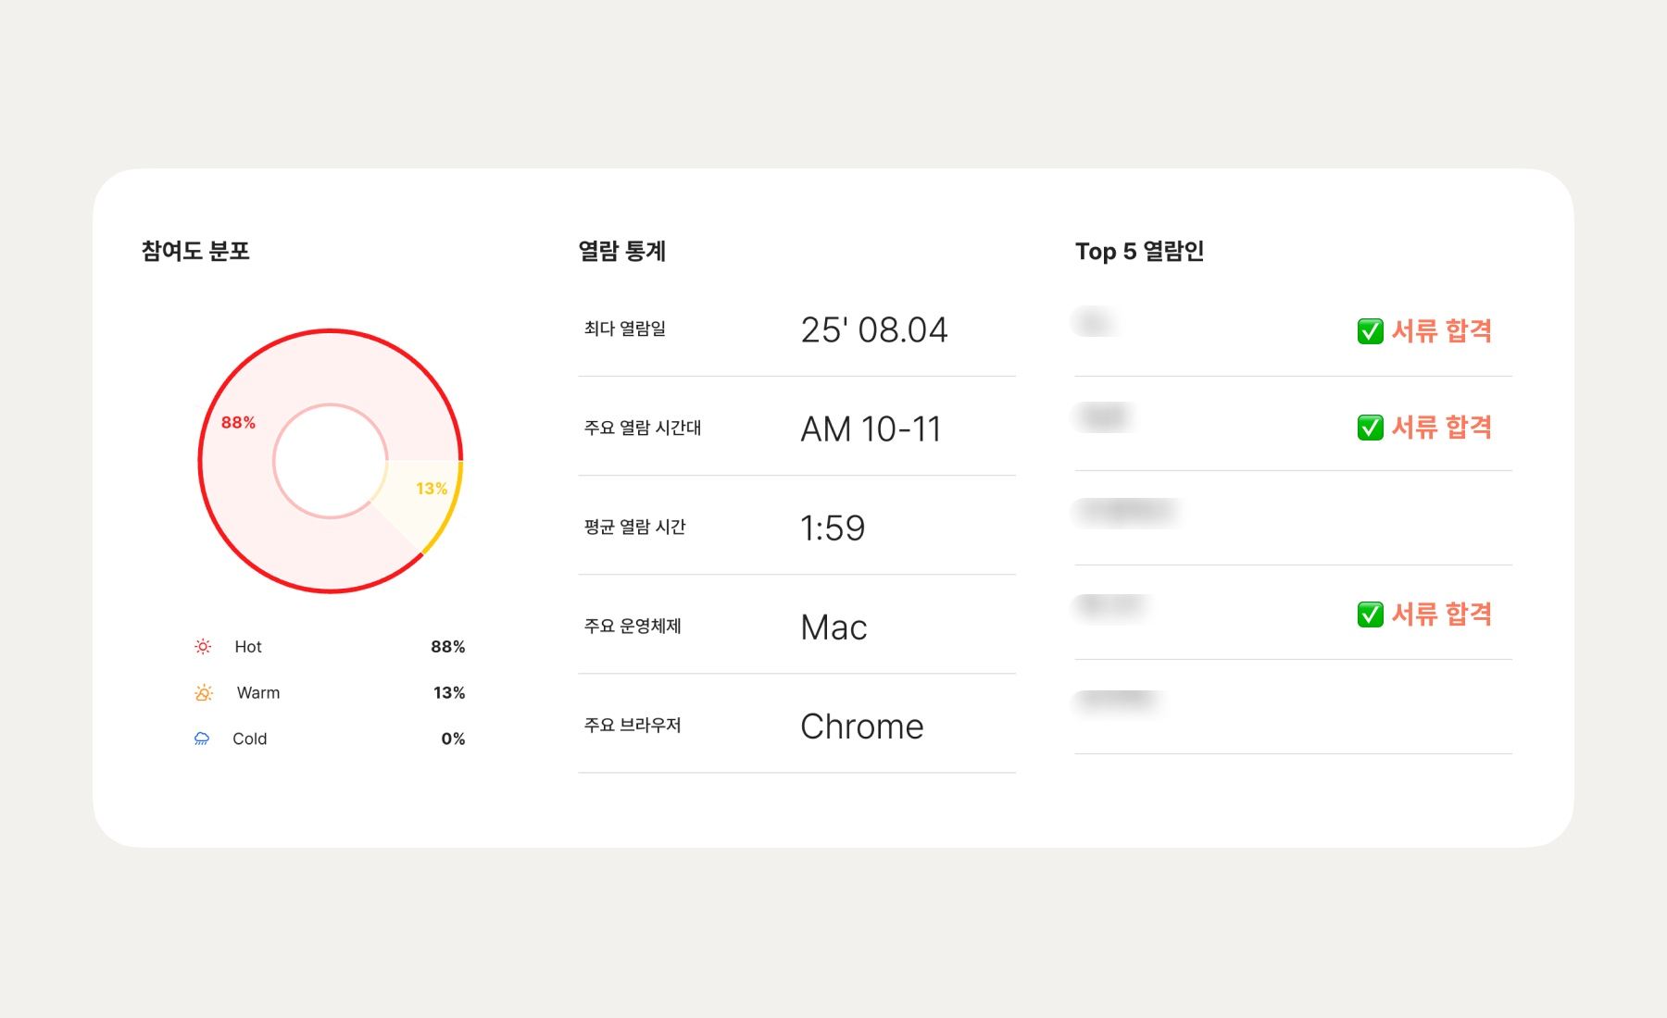Click the Cold rain cloud icon
Screen dimensions: 1667x1018
point(202,739)
